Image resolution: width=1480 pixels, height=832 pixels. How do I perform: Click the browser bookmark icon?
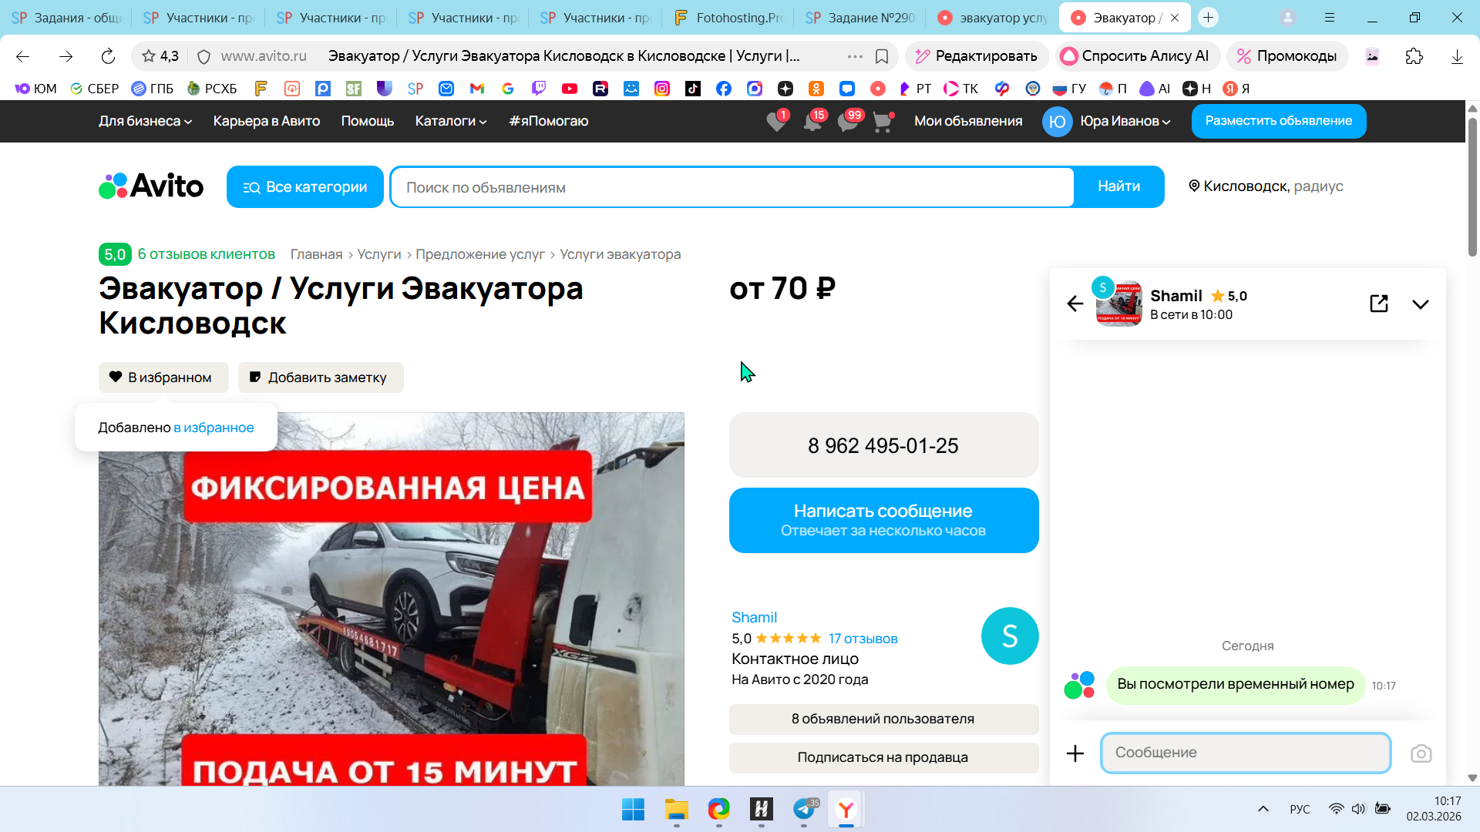coord(882,56)
